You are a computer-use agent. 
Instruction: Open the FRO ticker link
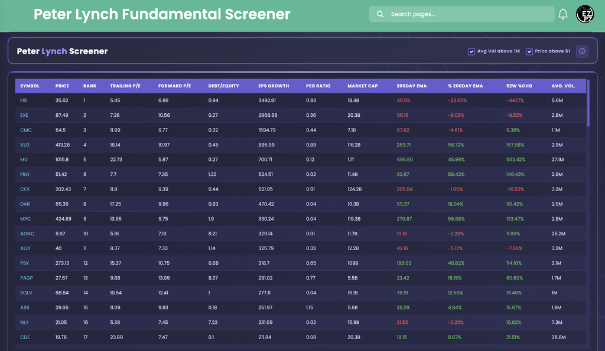click(25, 175)
